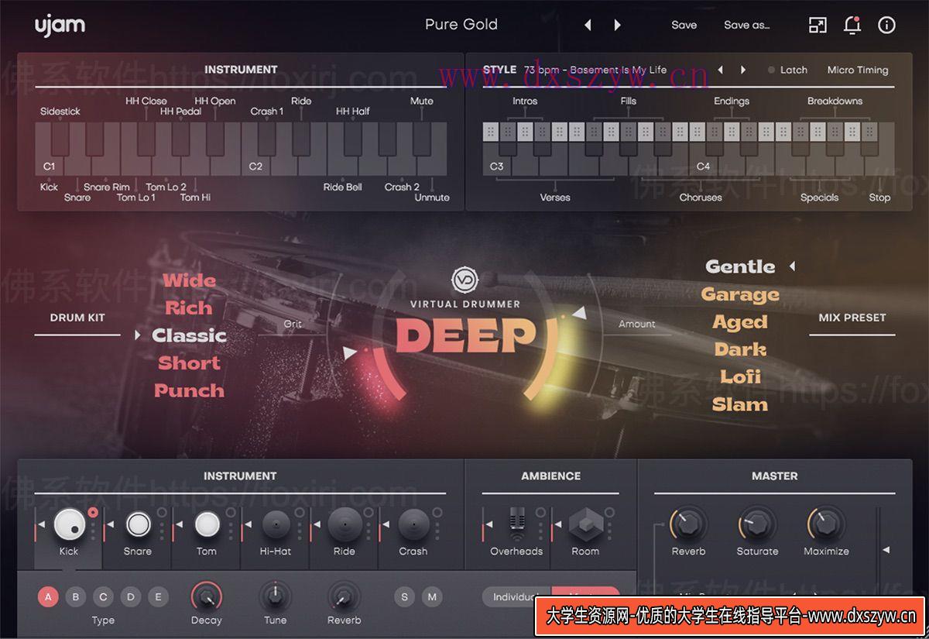Select the Hi-Hat cymbal instrument icon

click(x=276, y=524)
